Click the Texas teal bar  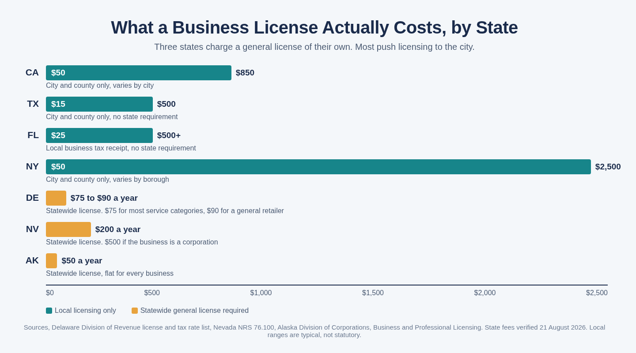99,104
